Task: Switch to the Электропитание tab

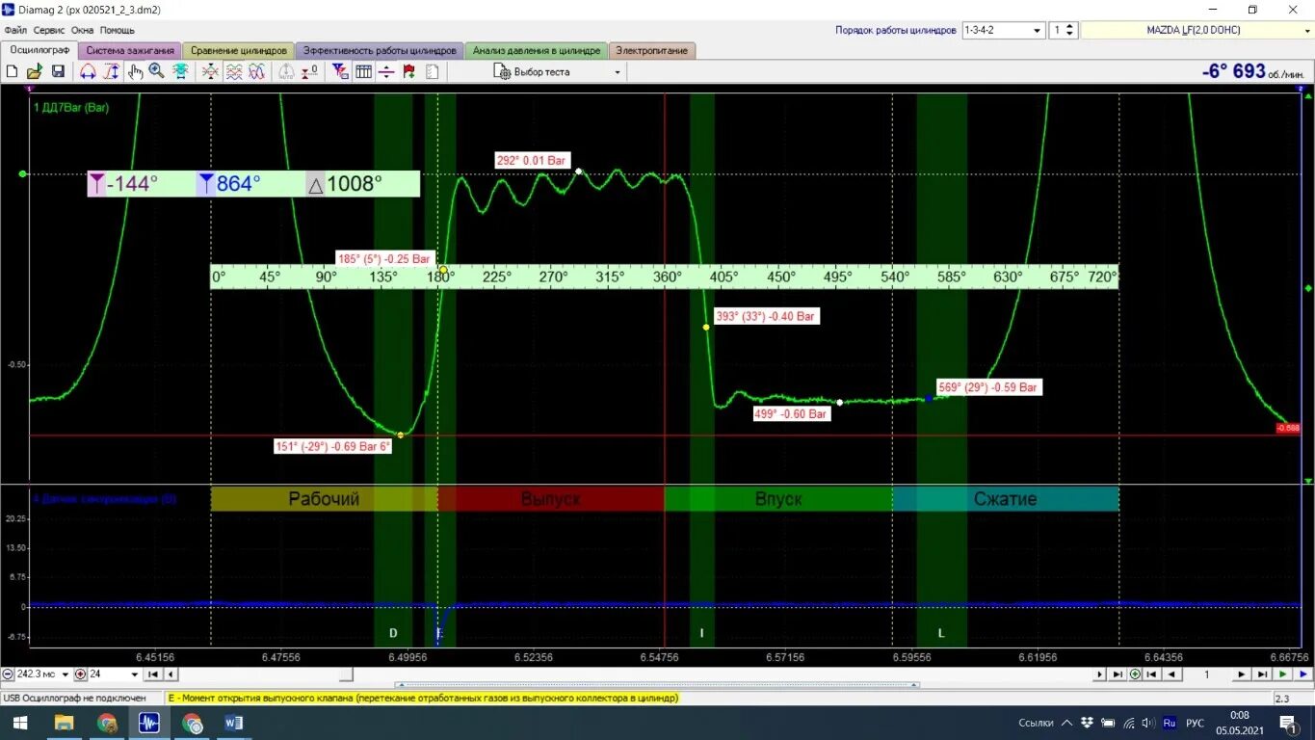Action: tap(652, 50)
